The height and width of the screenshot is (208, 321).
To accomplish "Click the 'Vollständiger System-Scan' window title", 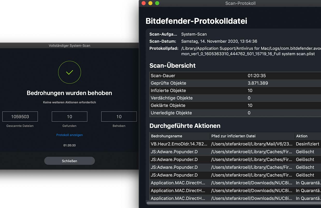I will click(x=69, y=46).
